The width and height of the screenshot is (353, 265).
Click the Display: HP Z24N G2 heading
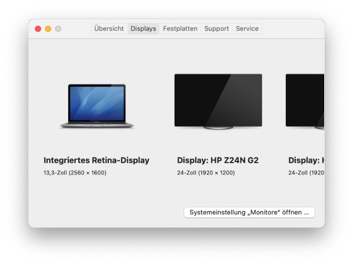click(x=218, y=160)
